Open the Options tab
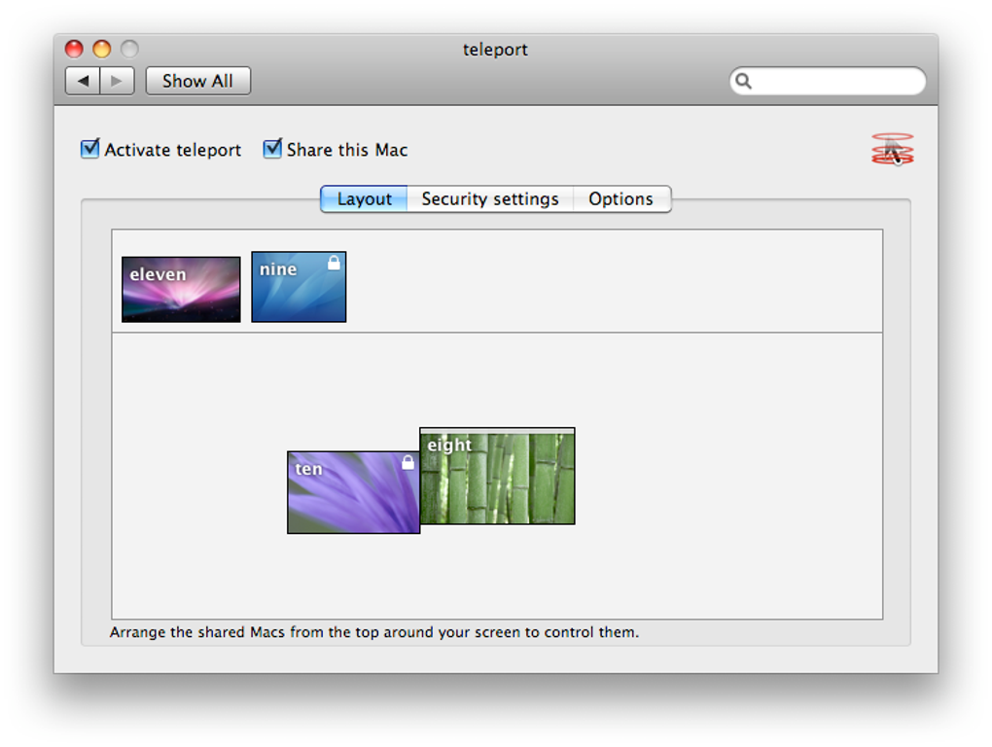992x747 pixels. [x=621, y=198]
